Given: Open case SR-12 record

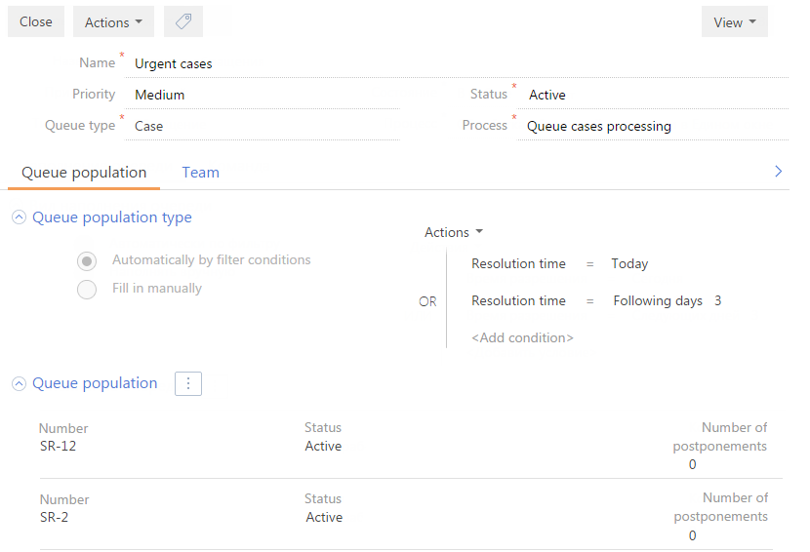Looking at the screenshot, I should 58,446.
